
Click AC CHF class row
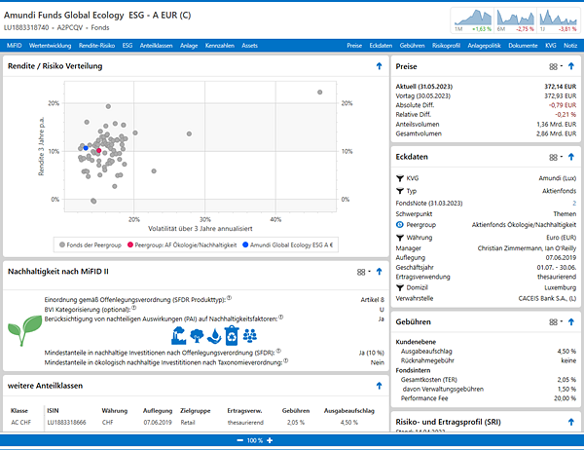(x=194, y=423)
